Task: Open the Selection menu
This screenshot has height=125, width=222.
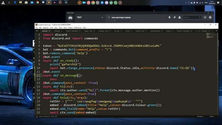Action: (x=46, y=28)
